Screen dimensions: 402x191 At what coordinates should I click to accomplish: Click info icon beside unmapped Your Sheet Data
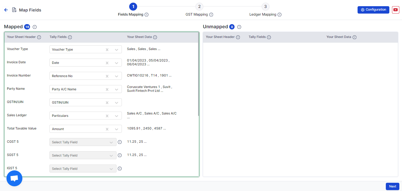point(355,37)
